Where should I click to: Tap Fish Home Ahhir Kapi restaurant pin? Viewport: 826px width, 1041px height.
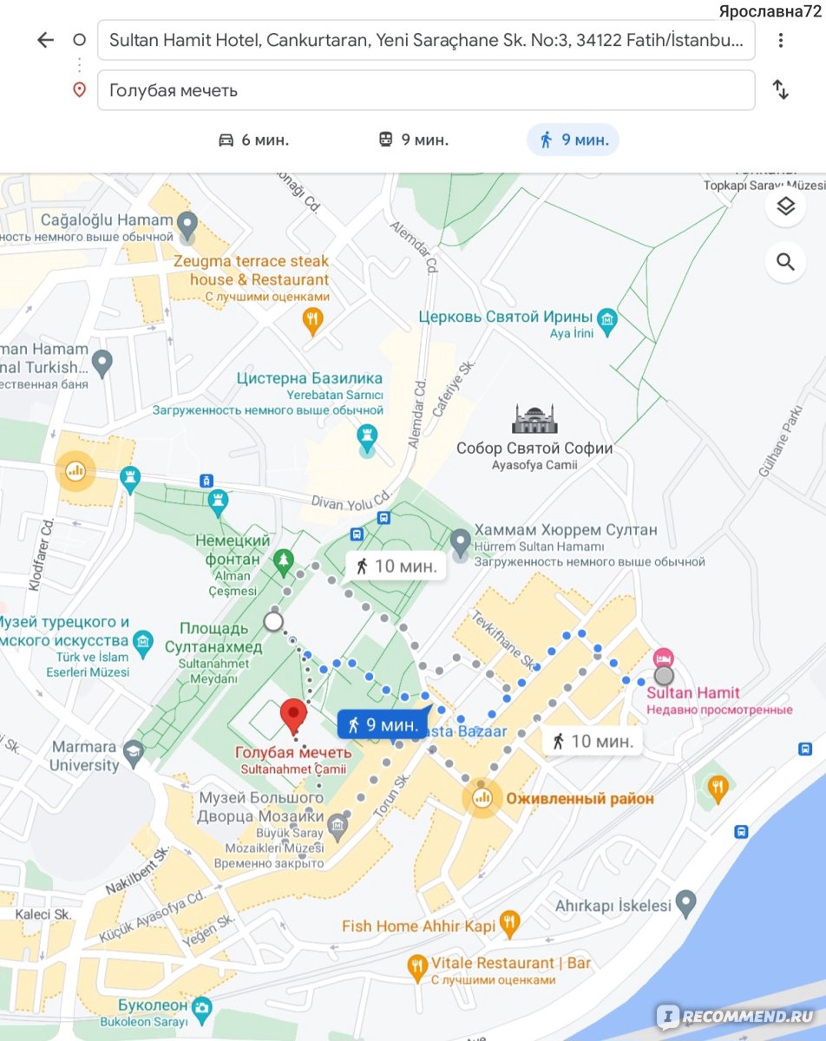tap(510, 925)
